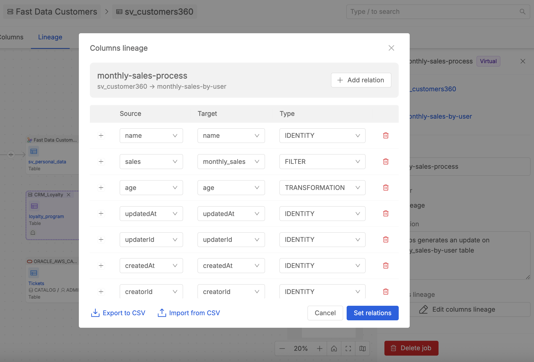Enter fullscreen using the brackets icon
The image size is (534, 362).
click(x=348, y=348)
